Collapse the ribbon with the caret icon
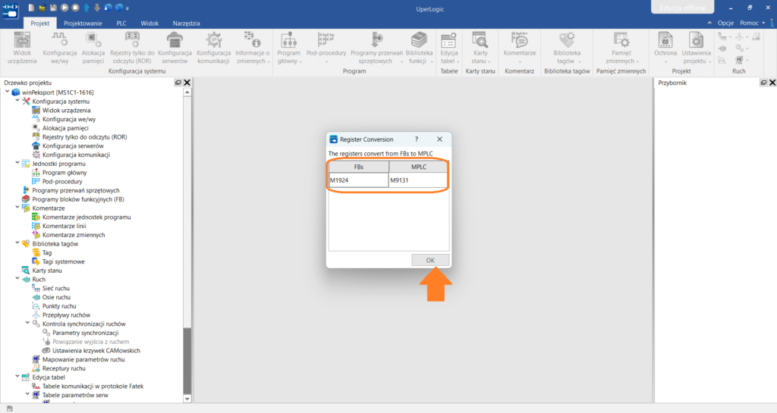Screen dimensions: 777x413 coord(709,23)
